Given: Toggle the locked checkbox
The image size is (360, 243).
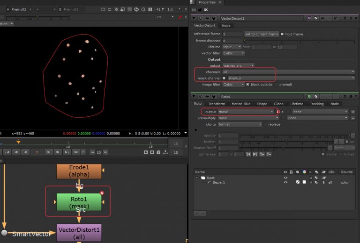Looking at the screenshot, I should (340, 154).
